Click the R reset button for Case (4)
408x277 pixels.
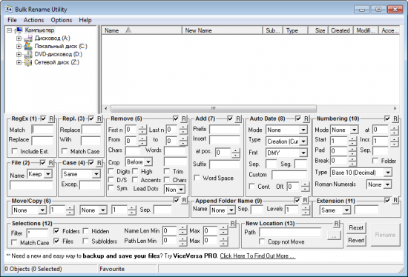pyautogui.click(x=99, y=163)
